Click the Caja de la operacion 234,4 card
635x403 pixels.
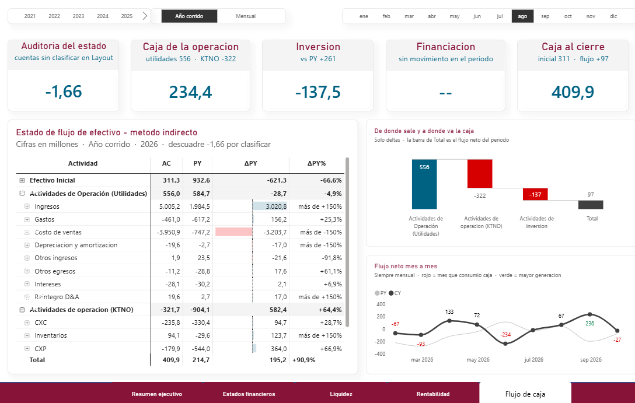click(x=190, y=75)
